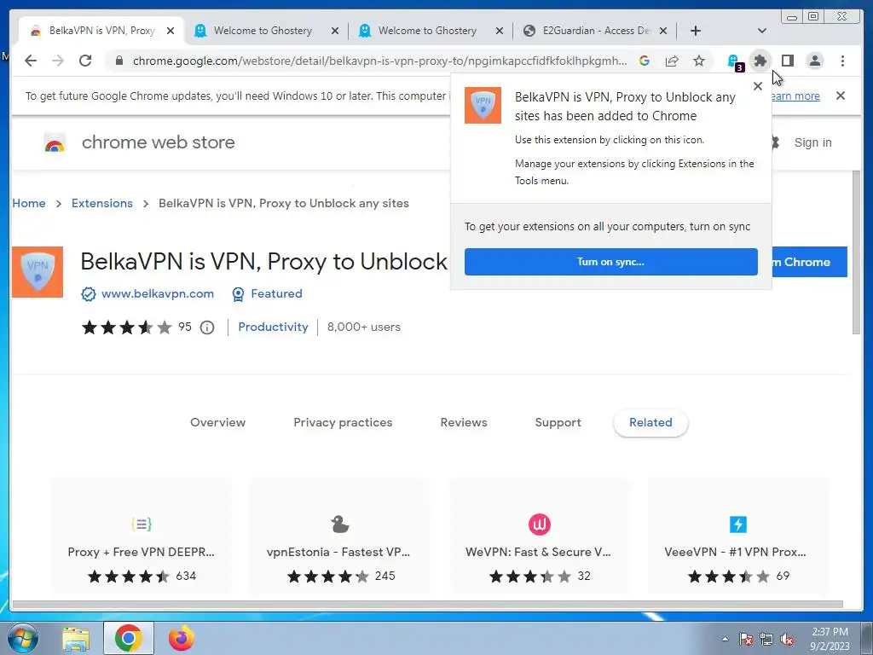Viewport: 873px width, 655px height.
Task: Switch to first Welcome to Ghostery tab
Action: click(263, 31)
